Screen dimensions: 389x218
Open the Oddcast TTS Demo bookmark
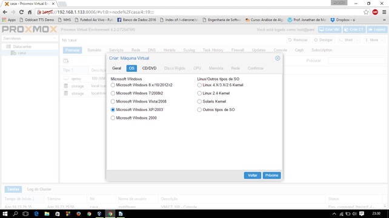(37, 20)
